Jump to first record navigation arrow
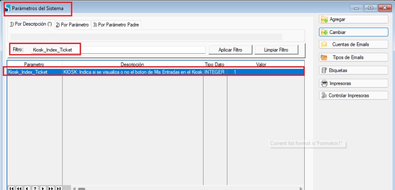 coord(11,188)
